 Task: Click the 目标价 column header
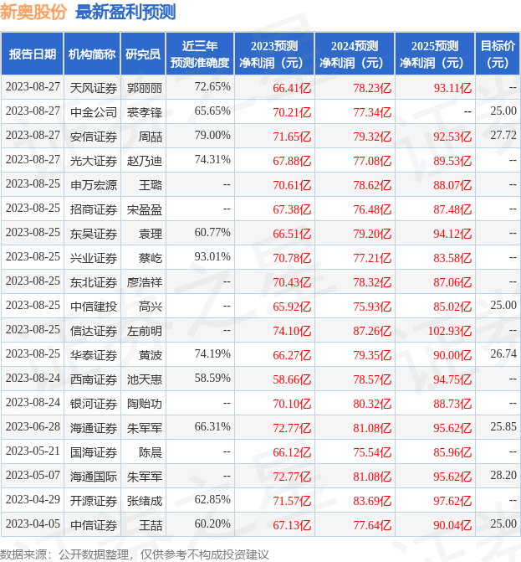coord(498,54)
